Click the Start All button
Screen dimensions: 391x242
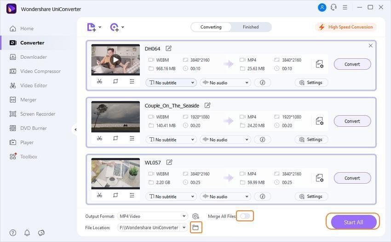tap(353, 222)
